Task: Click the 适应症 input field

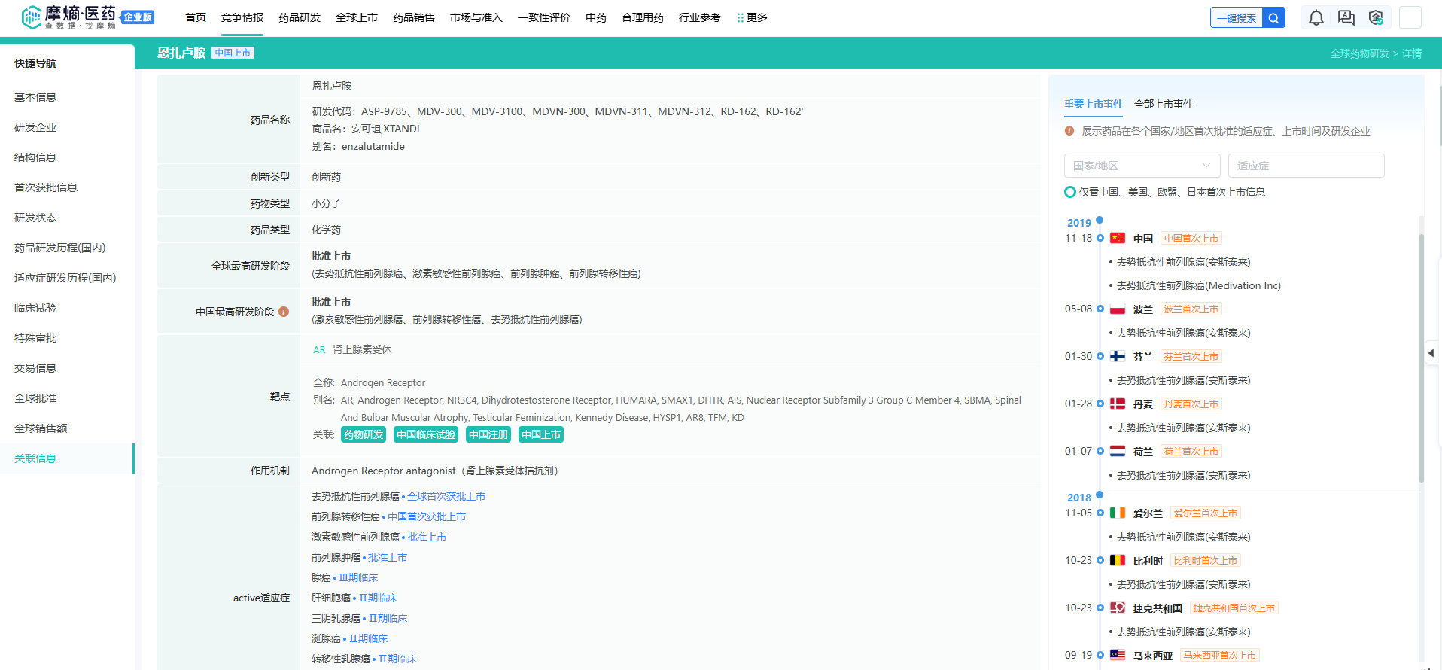Action: pos(1306,166)
